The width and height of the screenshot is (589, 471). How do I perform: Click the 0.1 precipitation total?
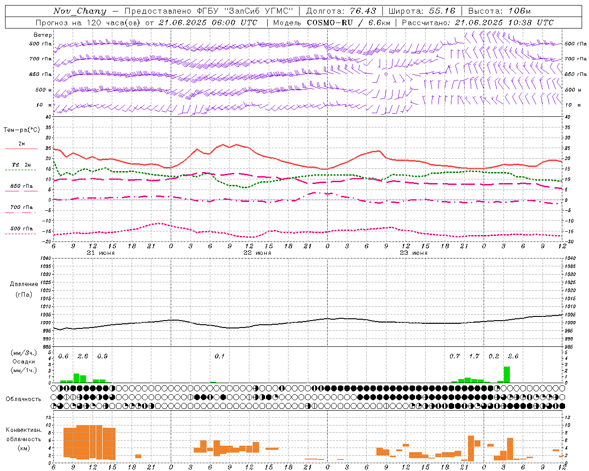pos(220,356)
